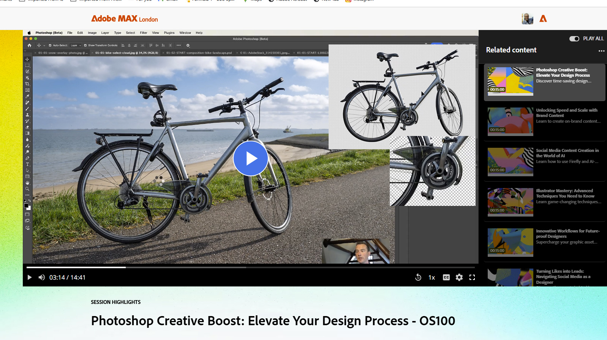Open the user profile avatar

(x=527, y=18)
